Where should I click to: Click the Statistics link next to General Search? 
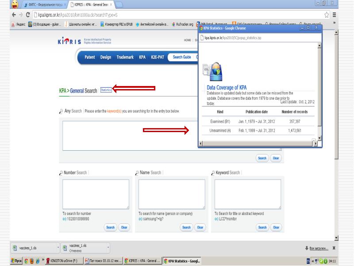coord(106,90)
